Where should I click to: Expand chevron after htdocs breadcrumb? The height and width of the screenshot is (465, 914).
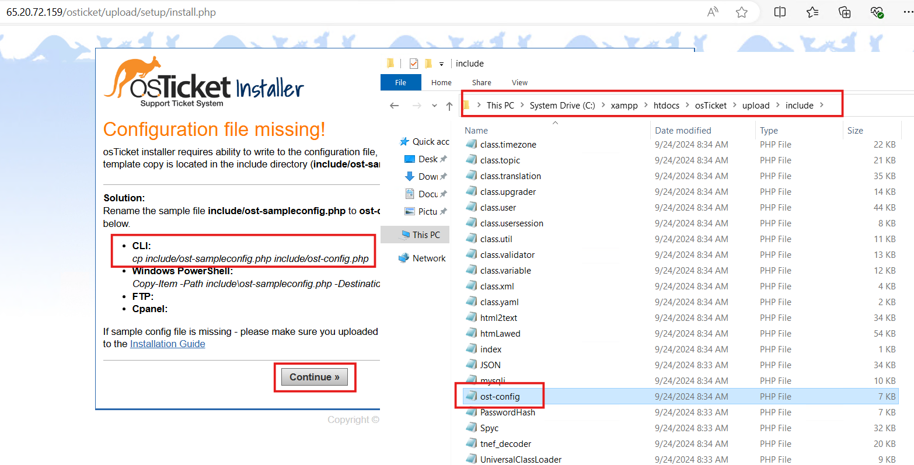pos(688,105)
